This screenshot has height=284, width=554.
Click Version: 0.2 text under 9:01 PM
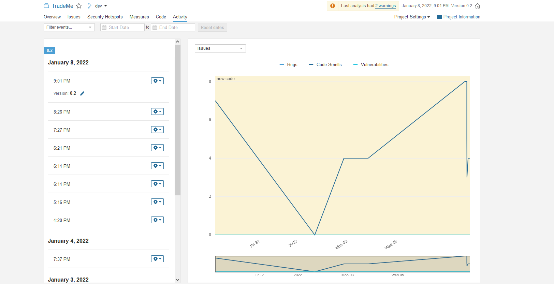(65, 93)
